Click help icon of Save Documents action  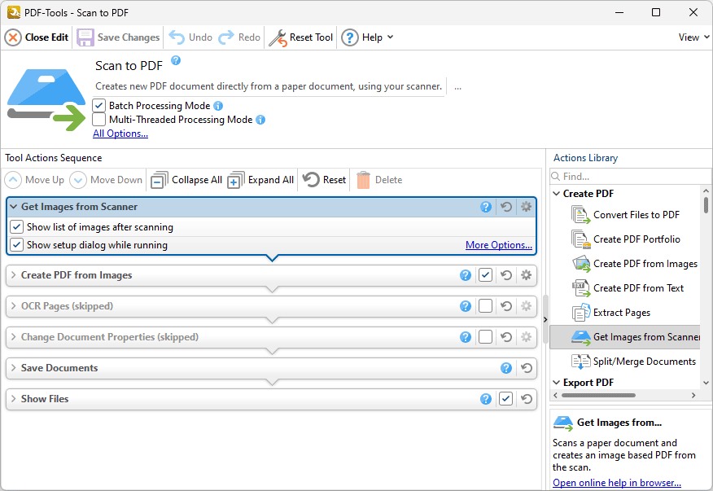506,368
